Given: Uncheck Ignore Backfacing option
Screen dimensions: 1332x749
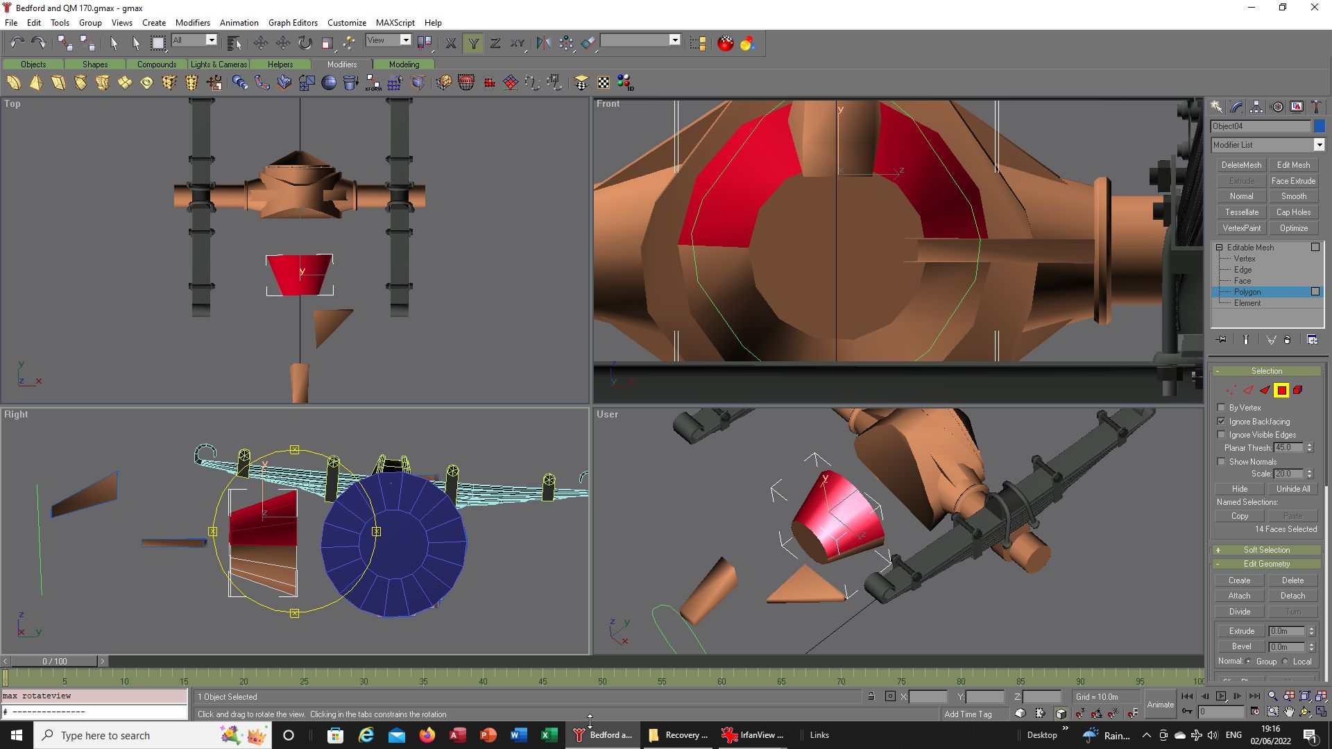Looking at the screenshot, I should (1222, 422).
